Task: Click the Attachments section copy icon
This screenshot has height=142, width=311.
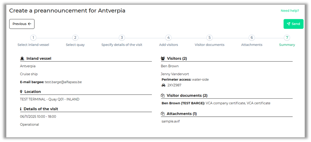Action: click(163, 114)
